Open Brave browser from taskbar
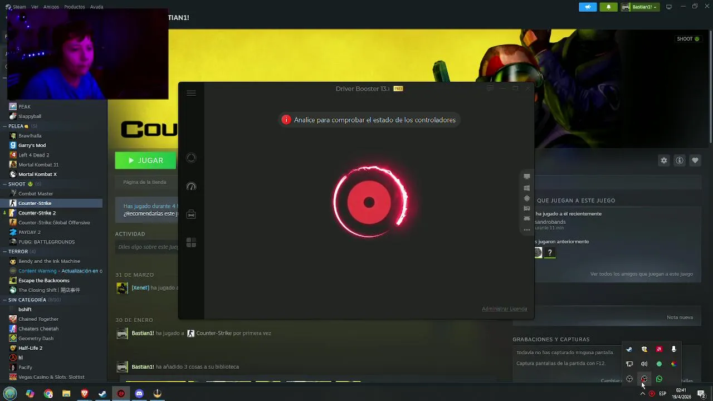The image size is (713, 401). click(85, 394)
